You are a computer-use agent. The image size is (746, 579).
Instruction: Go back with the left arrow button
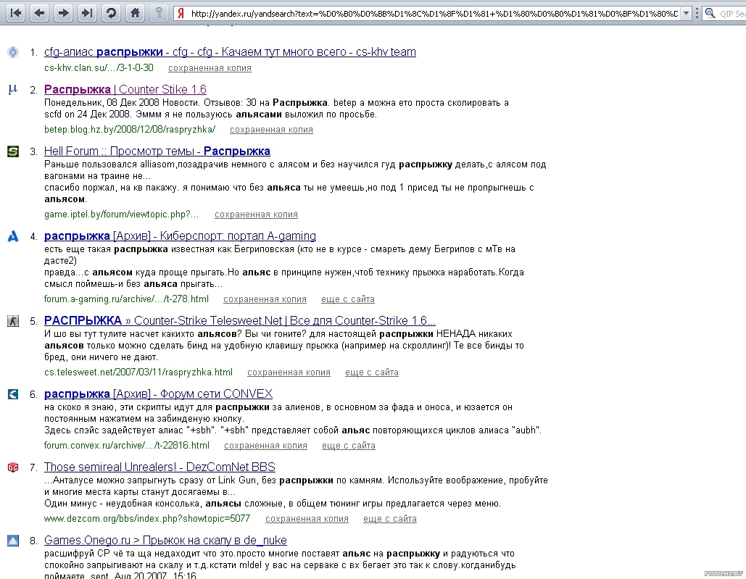(x=39, y=13)
